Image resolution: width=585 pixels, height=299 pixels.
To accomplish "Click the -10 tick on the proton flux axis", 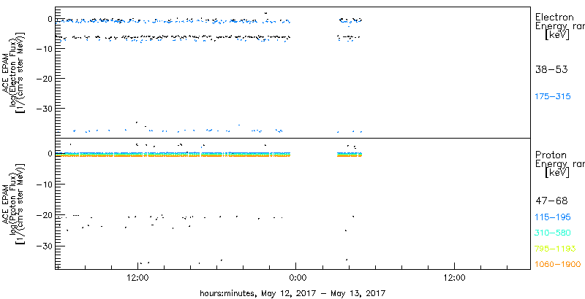I will tap(45, 184).
